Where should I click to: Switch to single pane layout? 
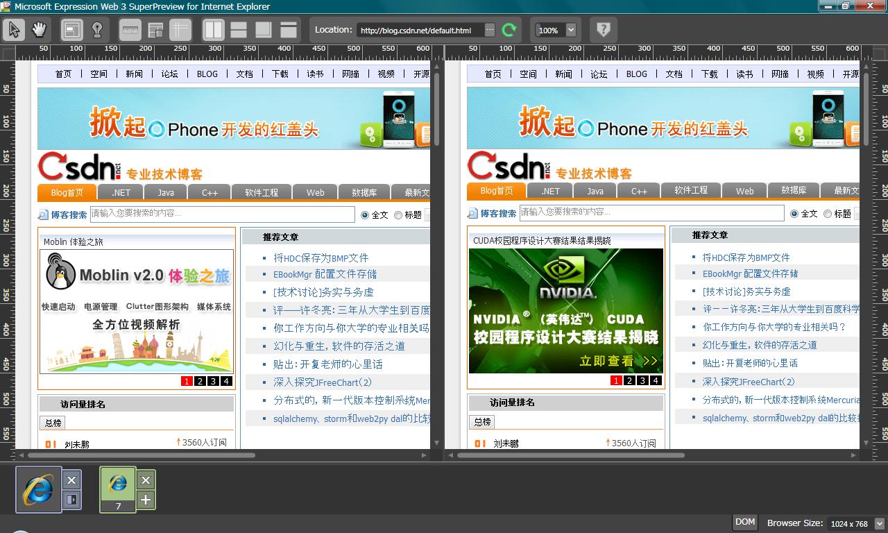click(x=289, y=30)
